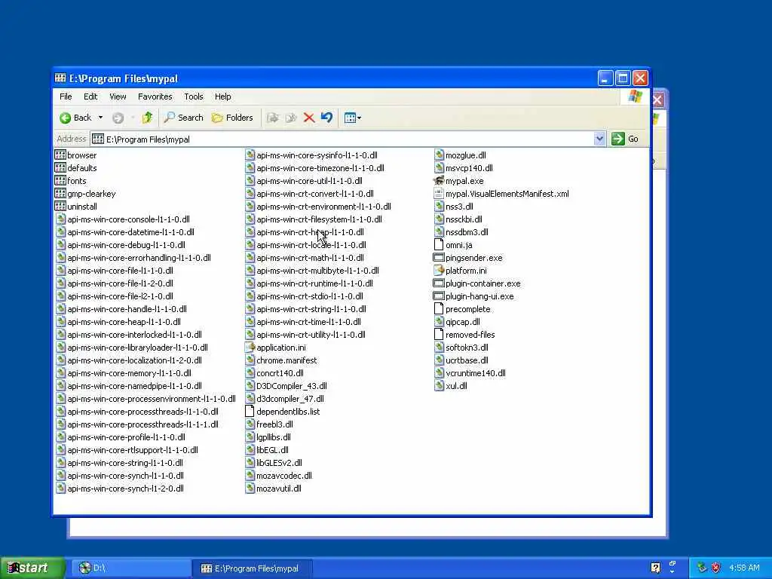The image size is (772, 579).
Task: Click the Back navigation button
Action: [75, 118]
